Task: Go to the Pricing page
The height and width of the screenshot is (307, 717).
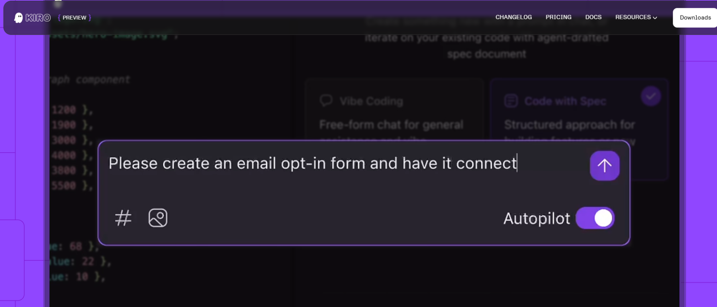Action: pos(558,17)
